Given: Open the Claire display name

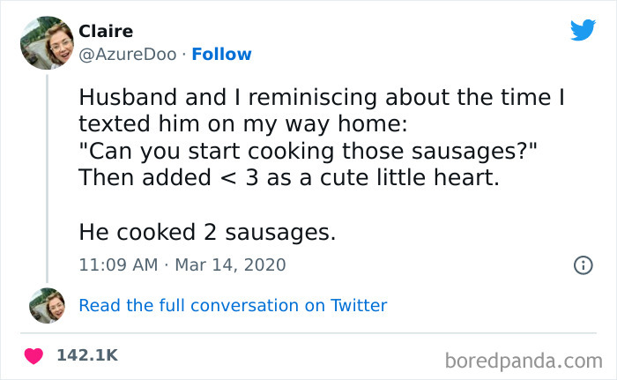Looking at the screenshot, I should tap(106, 31).
